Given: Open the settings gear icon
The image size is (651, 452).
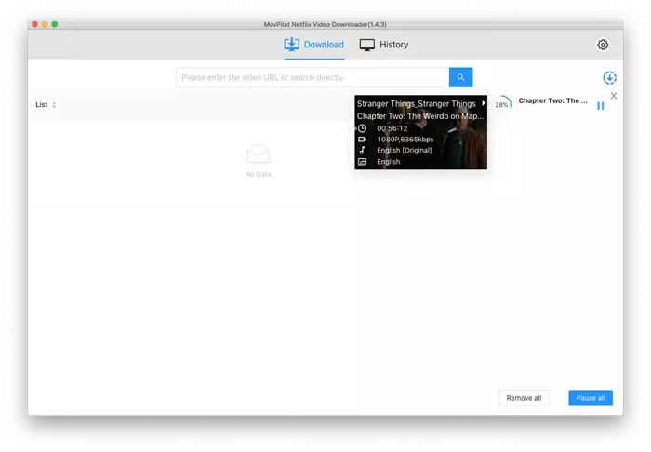Looking at the screenshot, I should (603, 45).
